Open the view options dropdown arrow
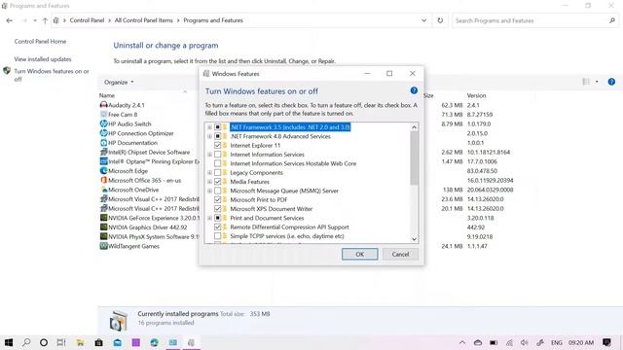The width and height of the screenshot is (623, 350). coord(597,82)
